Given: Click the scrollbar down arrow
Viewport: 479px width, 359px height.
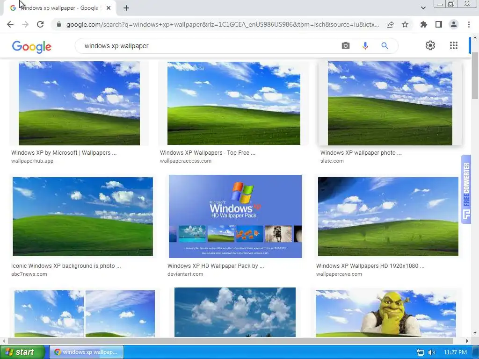Looking at the screenshot, I should [475, 333].
